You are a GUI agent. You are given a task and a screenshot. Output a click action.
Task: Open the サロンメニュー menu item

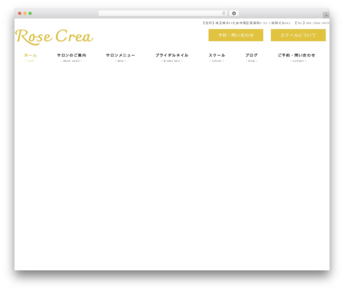(120, 58)
